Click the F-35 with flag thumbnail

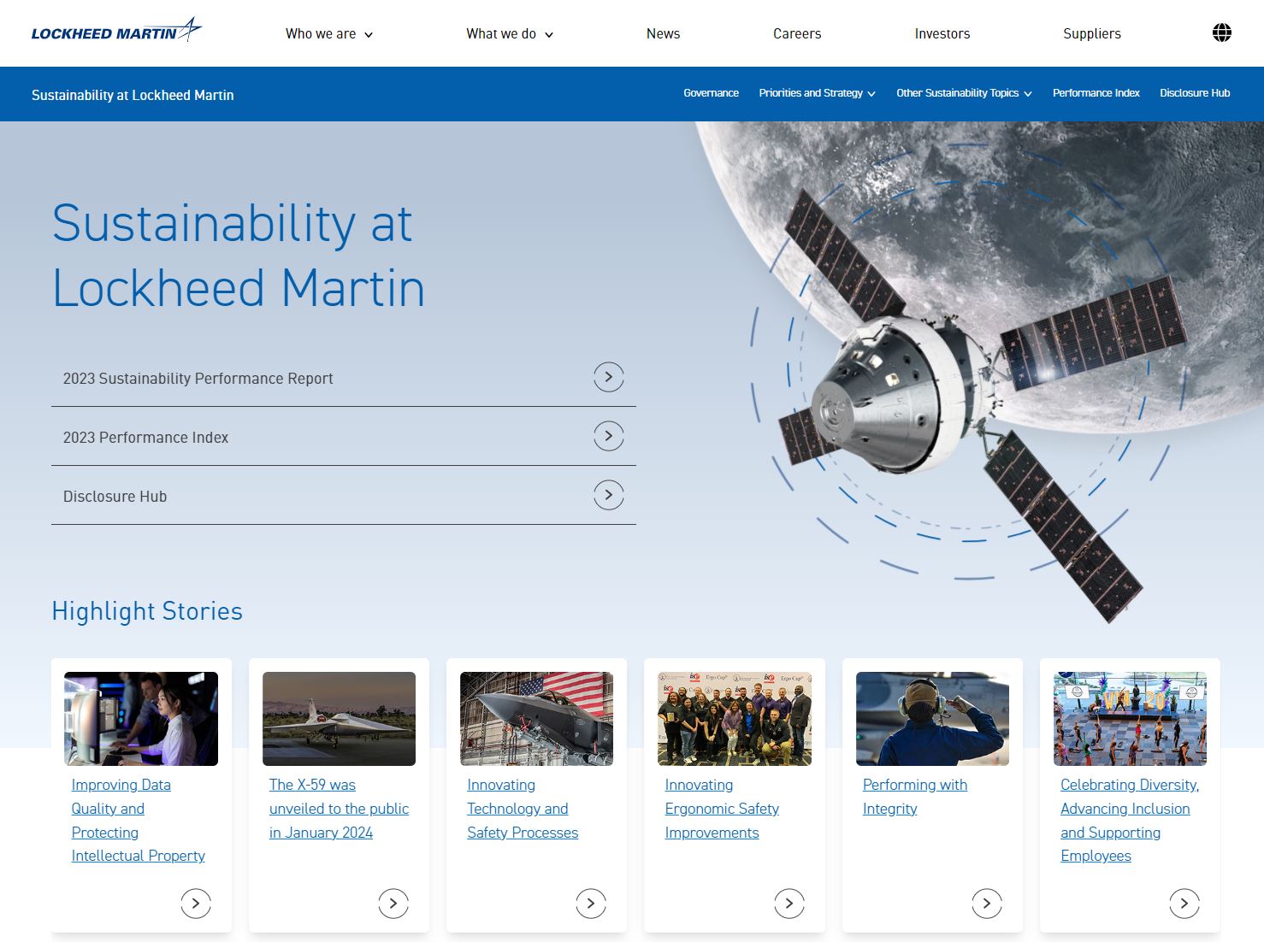[536, 719]
